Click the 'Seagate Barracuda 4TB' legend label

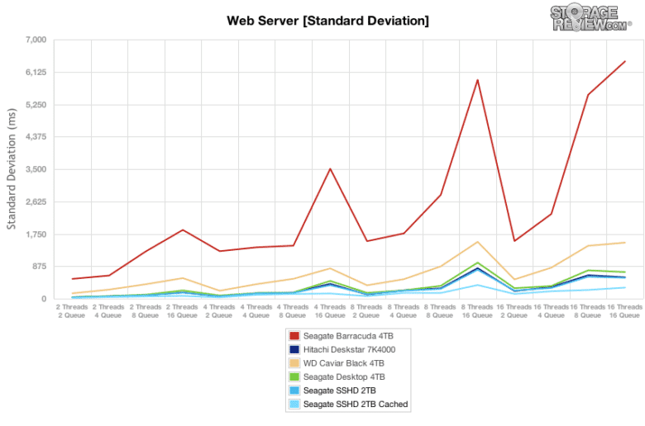348,336
